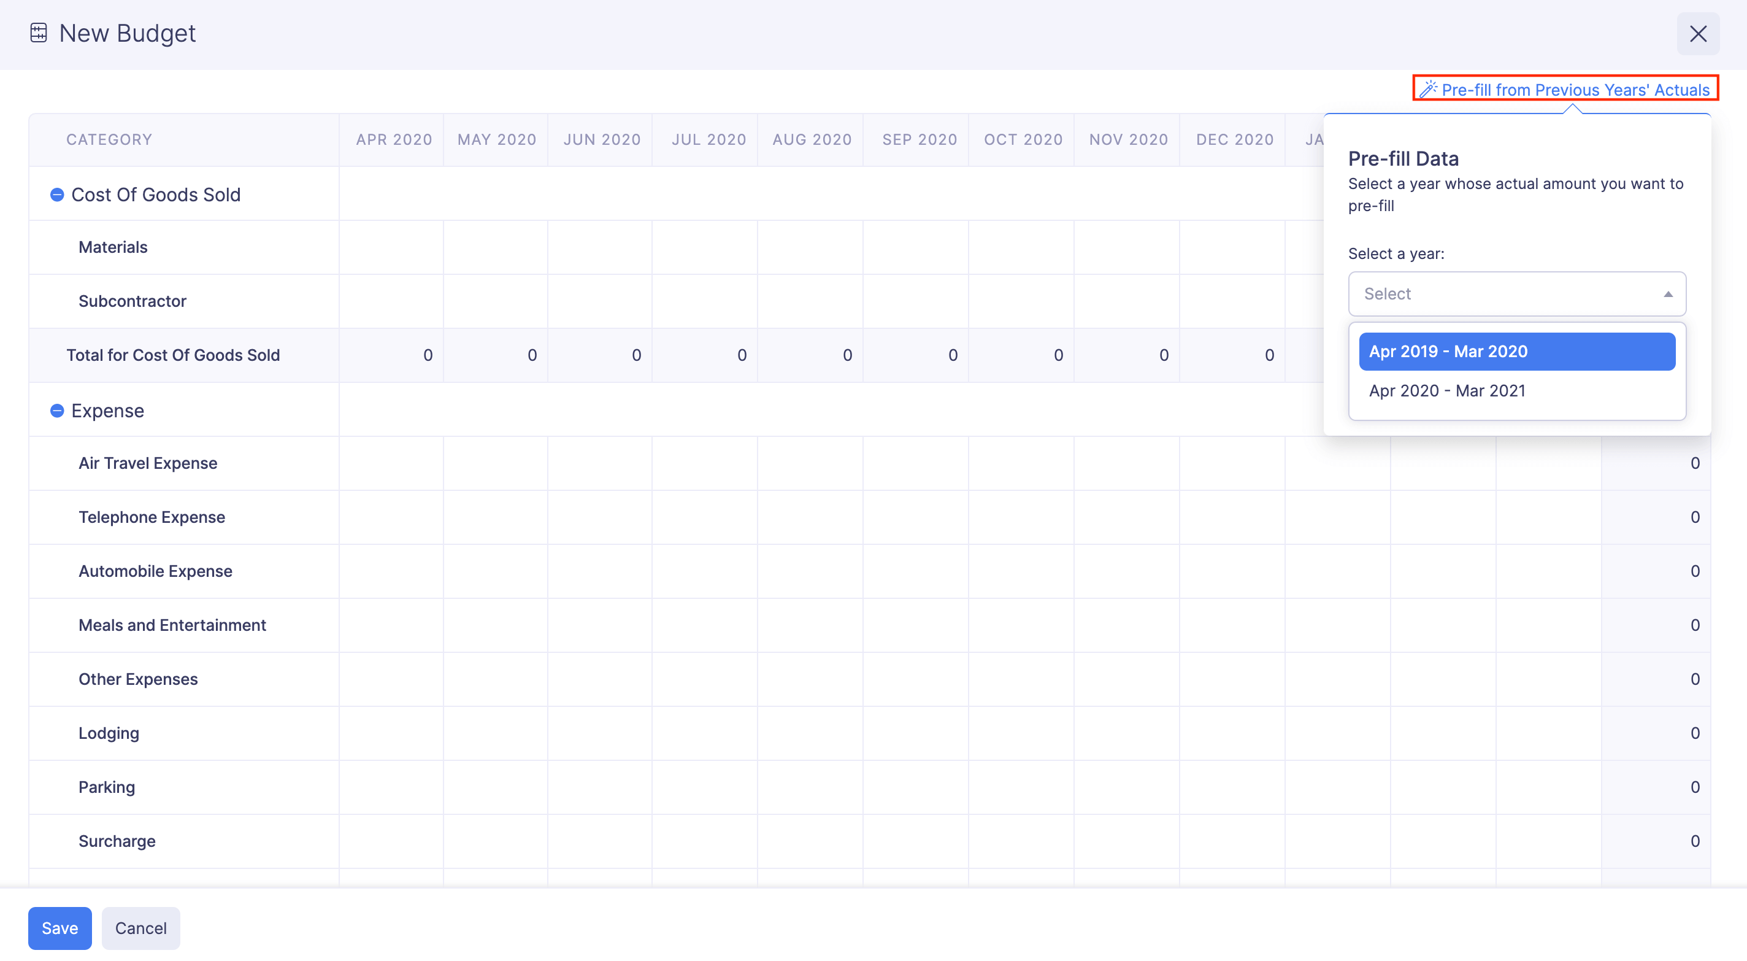Collapse the Cost Of Goods Sold section
The height and width of the screenshot is (961, 1747).
[x=57, y=195]
